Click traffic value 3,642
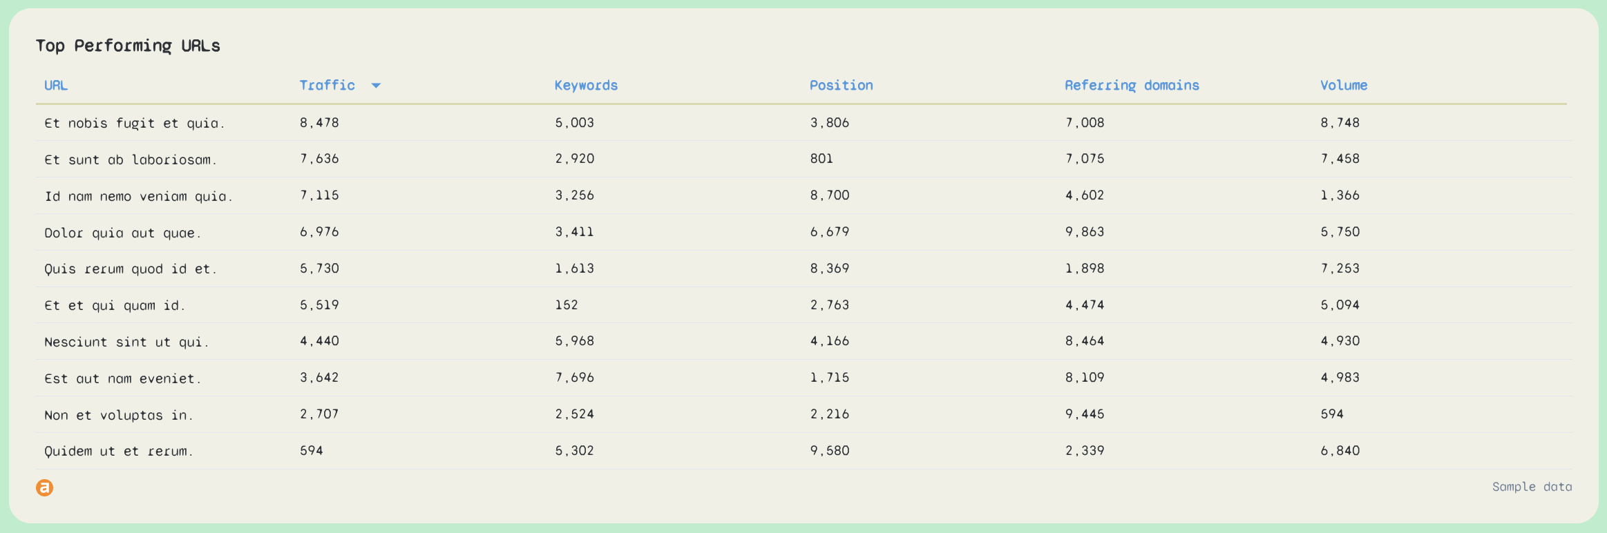Viewport: 1607px width, 533px height. pos(319,378)
